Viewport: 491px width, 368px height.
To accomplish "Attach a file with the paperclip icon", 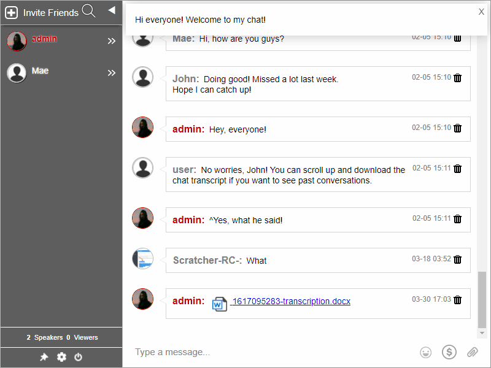I will point(473,352).
